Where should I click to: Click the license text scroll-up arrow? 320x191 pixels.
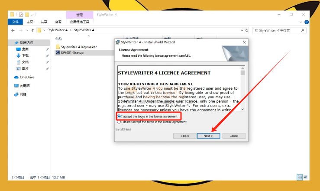coord(242,68)
